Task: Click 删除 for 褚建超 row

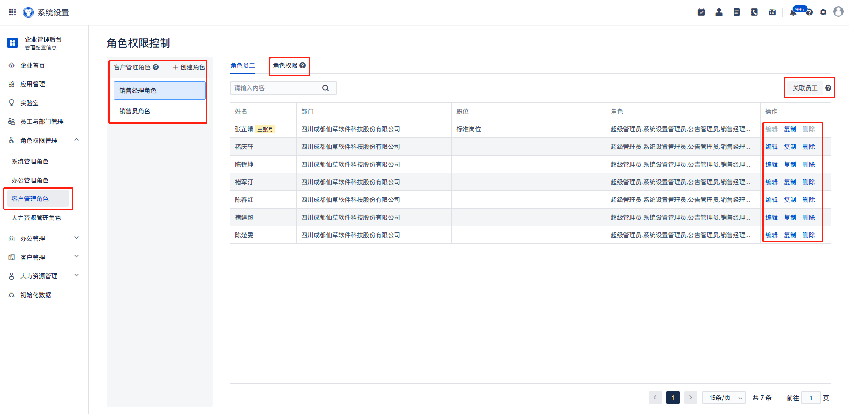Action: [x=809, y=217]
